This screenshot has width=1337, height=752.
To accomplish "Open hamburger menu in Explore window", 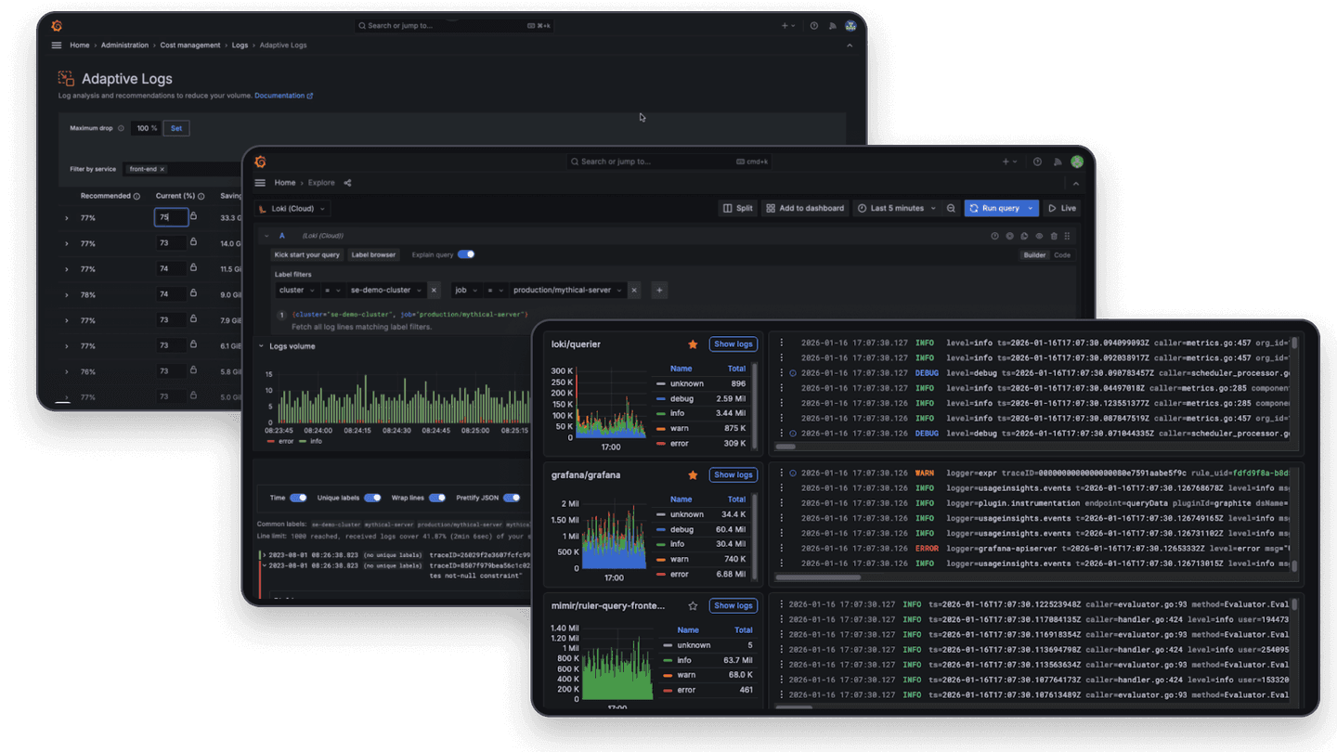I will pyautogui.click(x=260, y=183).
